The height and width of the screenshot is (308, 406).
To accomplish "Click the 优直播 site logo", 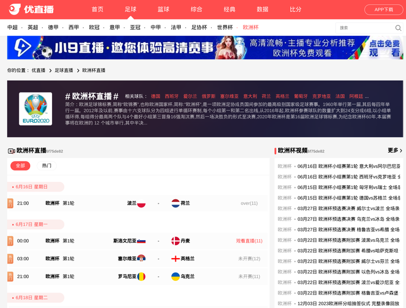I will 31,9.
